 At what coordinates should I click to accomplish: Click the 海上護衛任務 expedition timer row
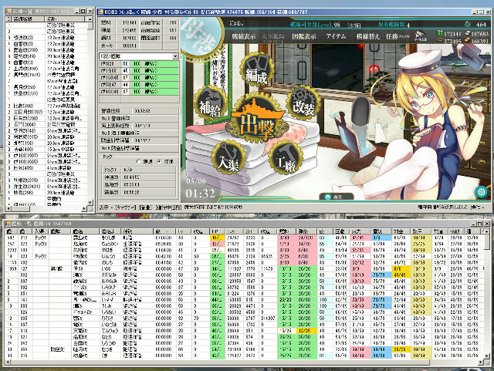pyautogui.click(x=139, y=126)
